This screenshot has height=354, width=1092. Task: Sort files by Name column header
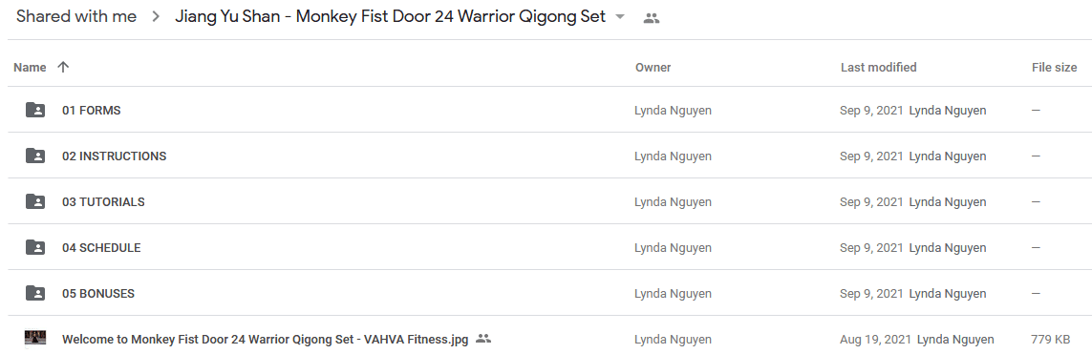pyautogui.click(x=30, y=68)
